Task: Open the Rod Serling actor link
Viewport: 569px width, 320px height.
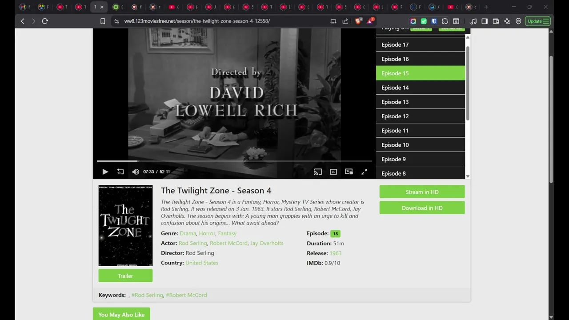Action: pos(193,243)
